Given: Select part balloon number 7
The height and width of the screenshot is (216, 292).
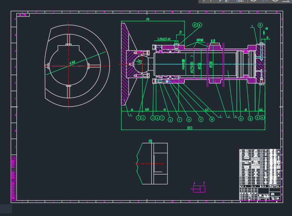Looking at the screenshot, I should (x=179, y=120).
